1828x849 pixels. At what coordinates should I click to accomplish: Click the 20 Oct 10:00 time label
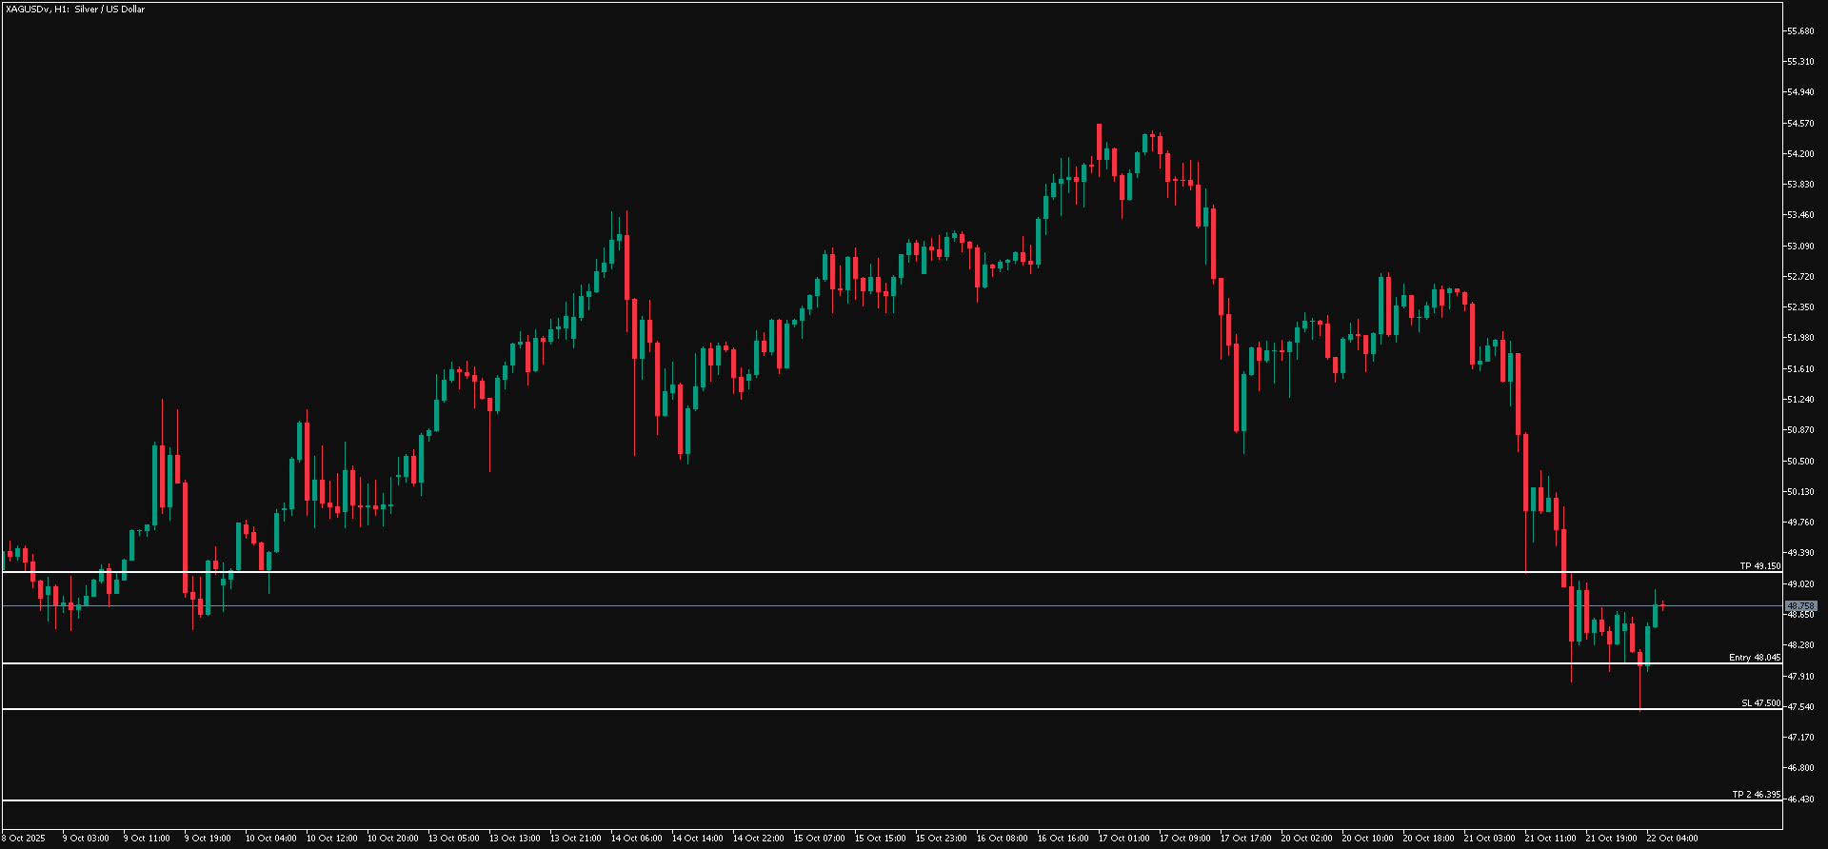click(1367, 839)
